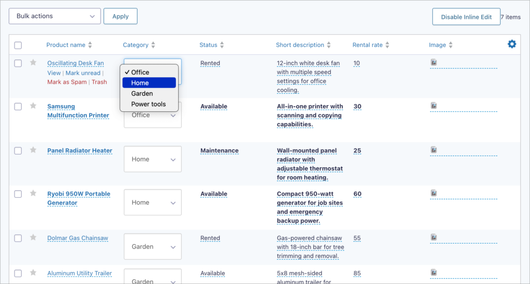530x284 pixels.
Task: Check the Samsung Multifunction Printer row checkbox
Action: [x=18, y=107]
